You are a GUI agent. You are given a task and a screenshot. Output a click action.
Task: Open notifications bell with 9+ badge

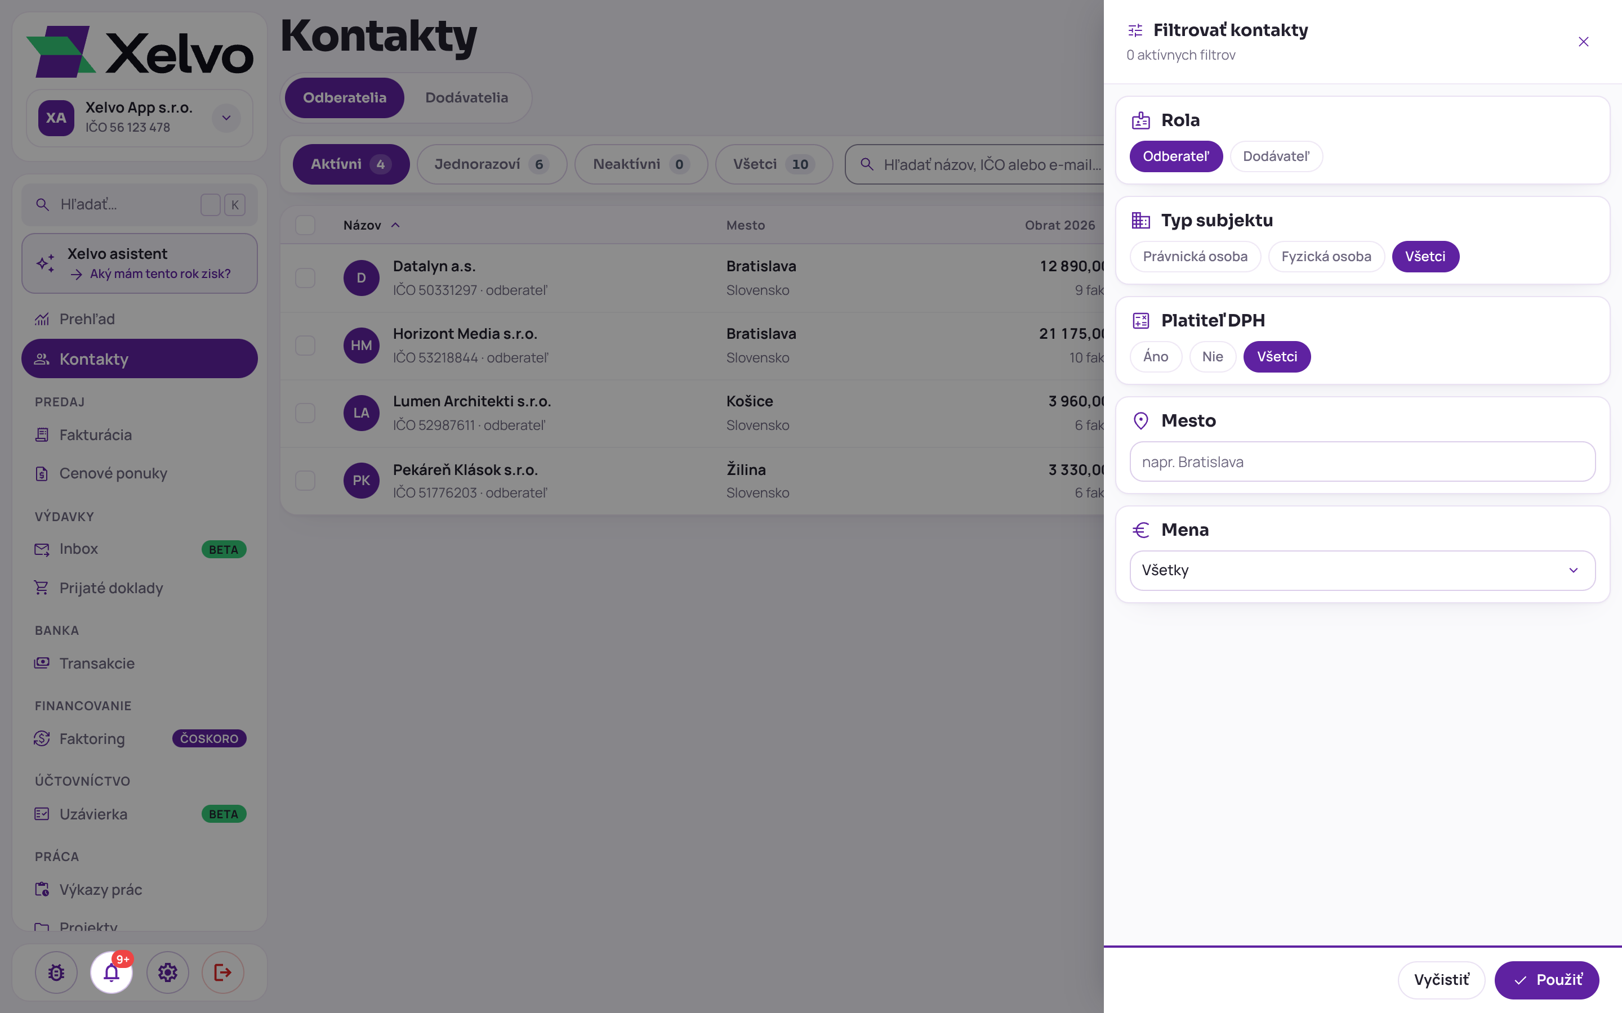coord(112,972)
